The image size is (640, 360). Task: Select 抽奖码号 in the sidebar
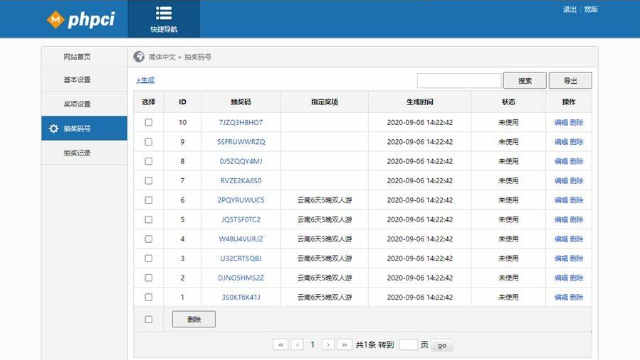coord(84,129)
